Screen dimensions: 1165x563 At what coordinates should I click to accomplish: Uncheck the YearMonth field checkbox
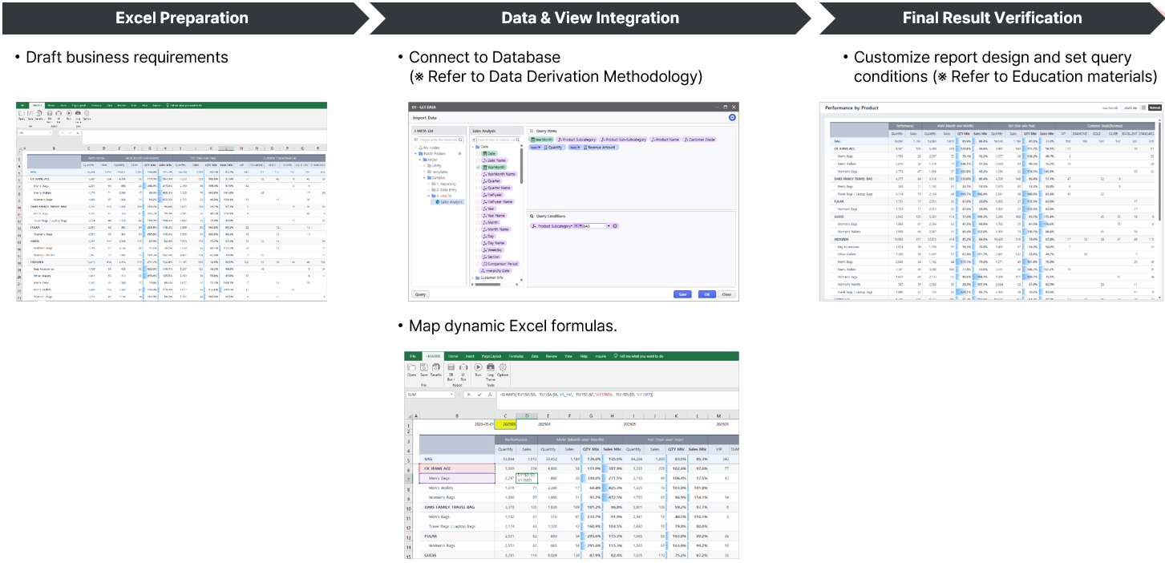(478, 167)
